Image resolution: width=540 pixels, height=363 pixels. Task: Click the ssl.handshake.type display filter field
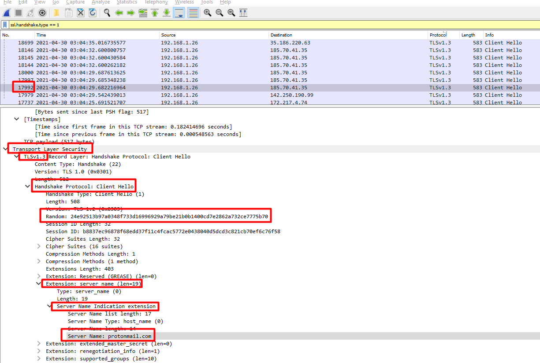[x=264, y=25]
